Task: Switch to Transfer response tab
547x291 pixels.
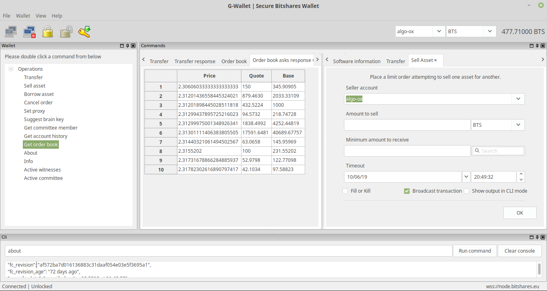Action: click(195, 61)
